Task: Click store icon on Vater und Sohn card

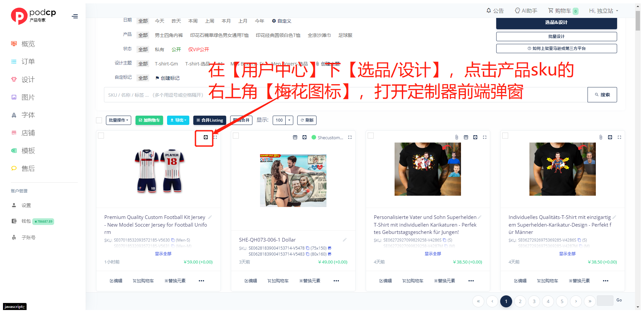Action: pos(466,137)
